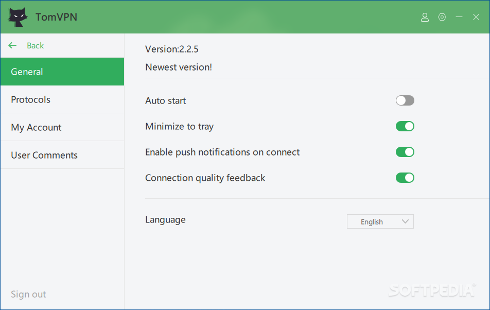The image size is (490, 310).
Task: Open the Language dropdown showing English
Action: (x=380, y=221)
